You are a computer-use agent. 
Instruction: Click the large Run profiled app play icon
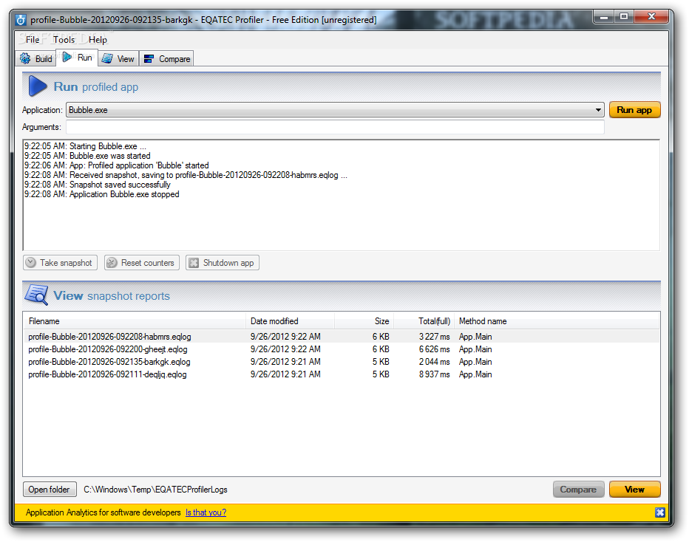click(38, 86)
